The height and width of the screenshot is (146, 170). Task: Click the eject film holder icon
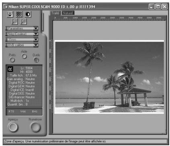tap(10, 14)
